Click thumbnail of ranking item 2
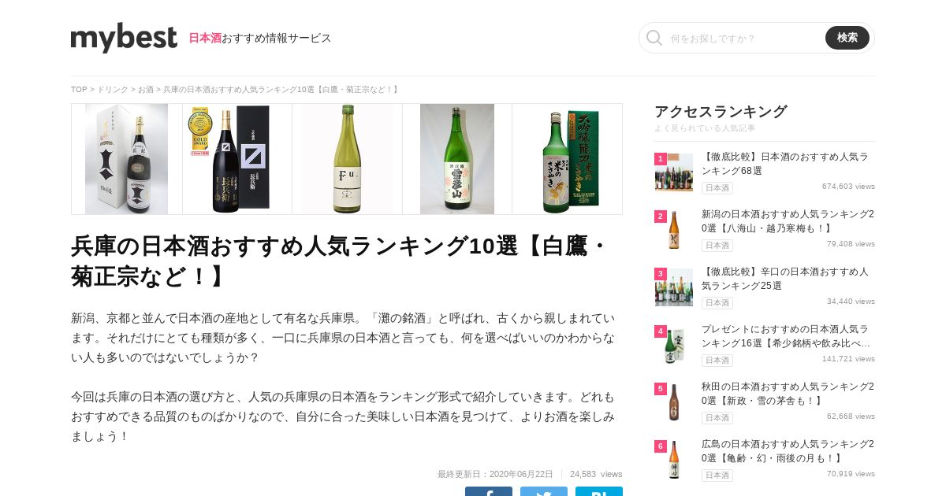Image resolution: width=946 pixels, height=496 pixels. click(x=674, y=230)
